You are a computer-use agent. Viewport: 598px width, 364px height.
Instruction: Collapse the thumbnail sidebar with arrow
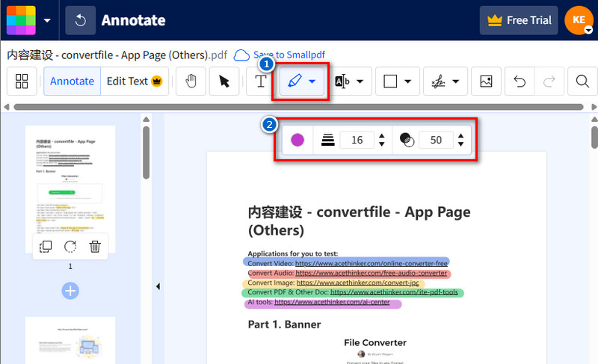[x=158, y=286]
